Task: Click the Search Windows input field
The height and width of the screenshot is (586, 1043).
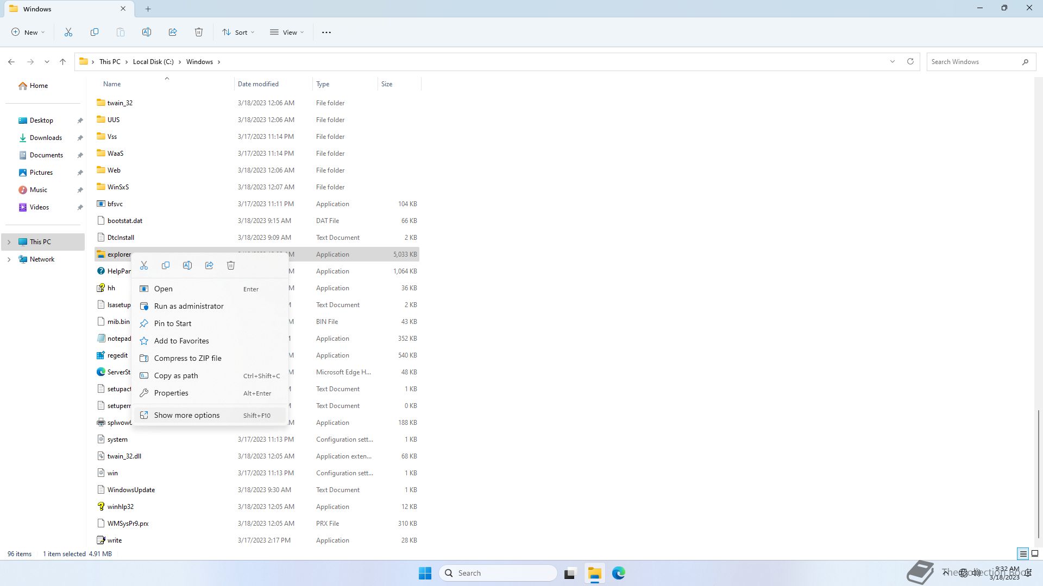Action: coord(972,62)
